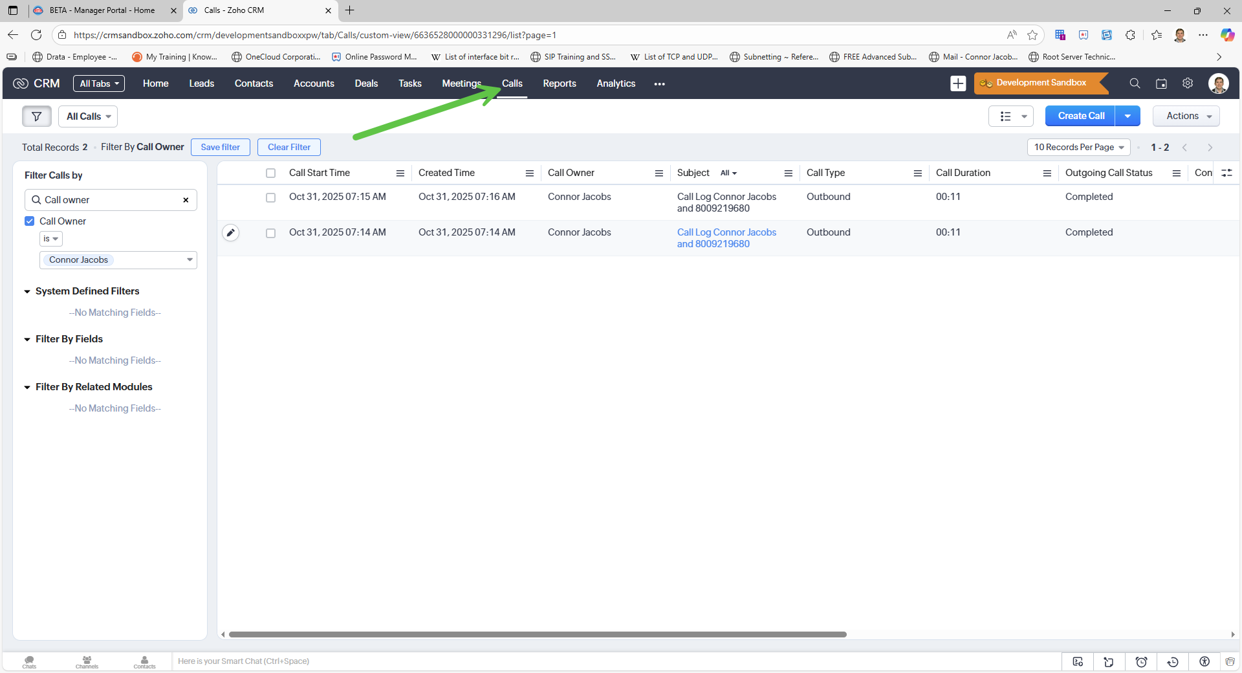Click the quick create plus icon

[958, 83]
